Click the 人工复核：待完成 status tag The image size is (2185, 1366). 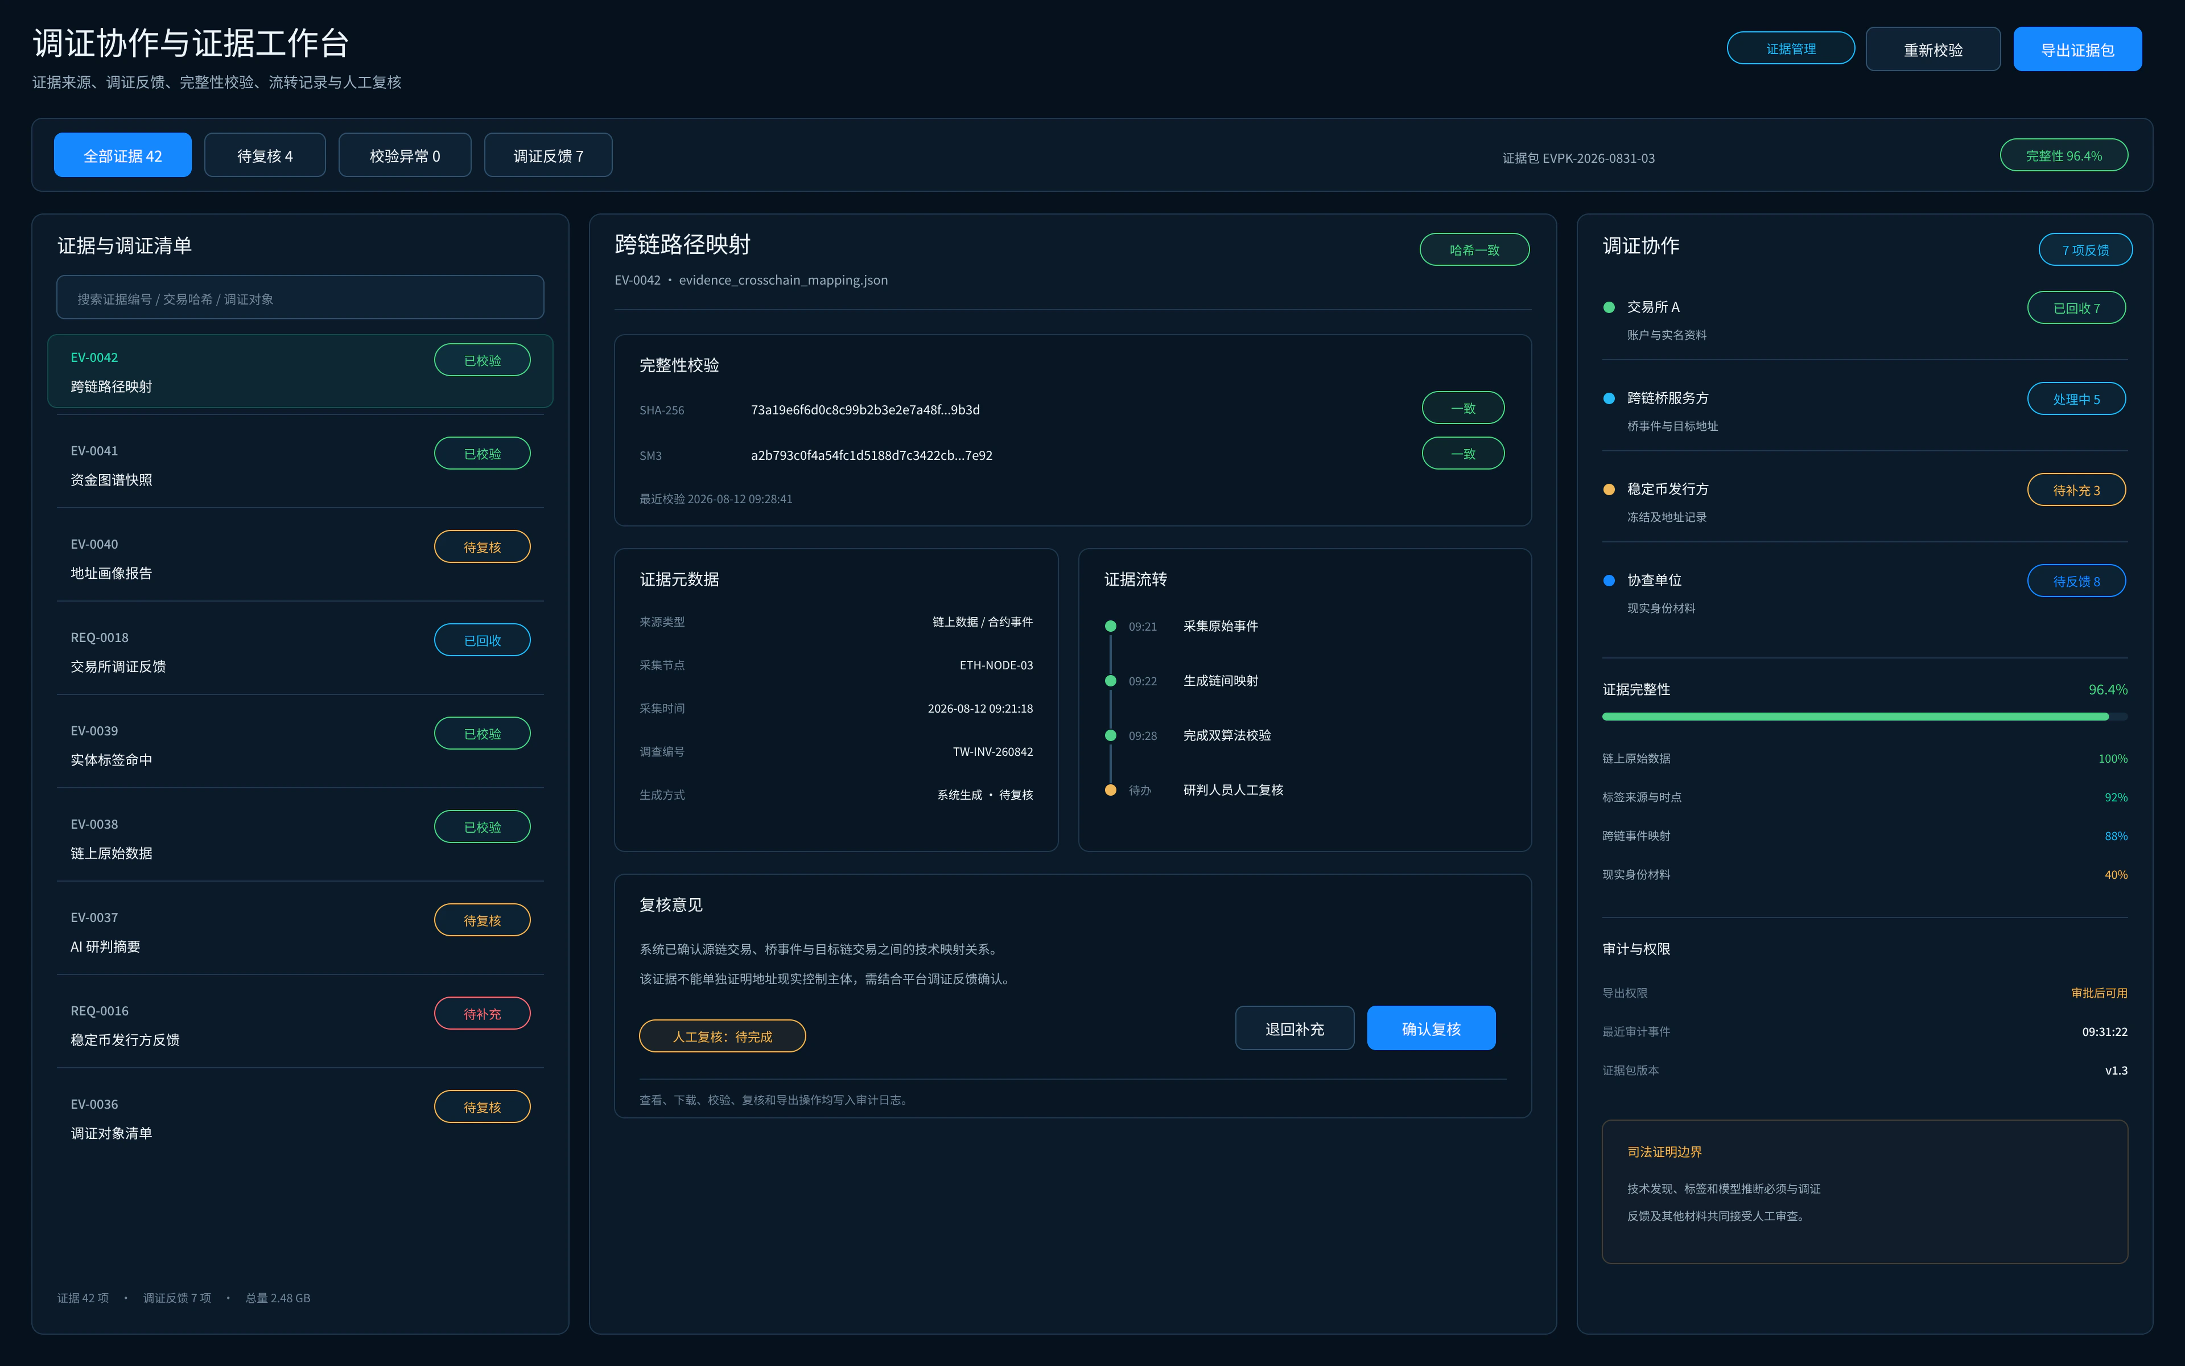tap(722, 1036)
